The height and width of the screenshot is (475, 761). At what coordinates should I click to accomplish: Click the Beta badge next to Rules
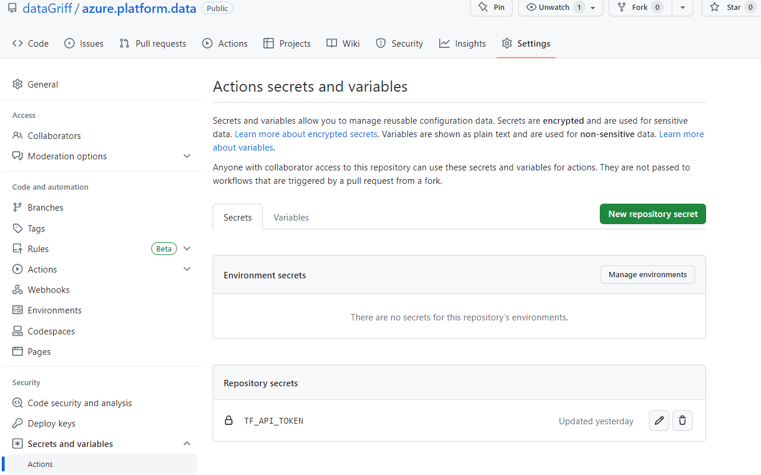coord(164,249)
